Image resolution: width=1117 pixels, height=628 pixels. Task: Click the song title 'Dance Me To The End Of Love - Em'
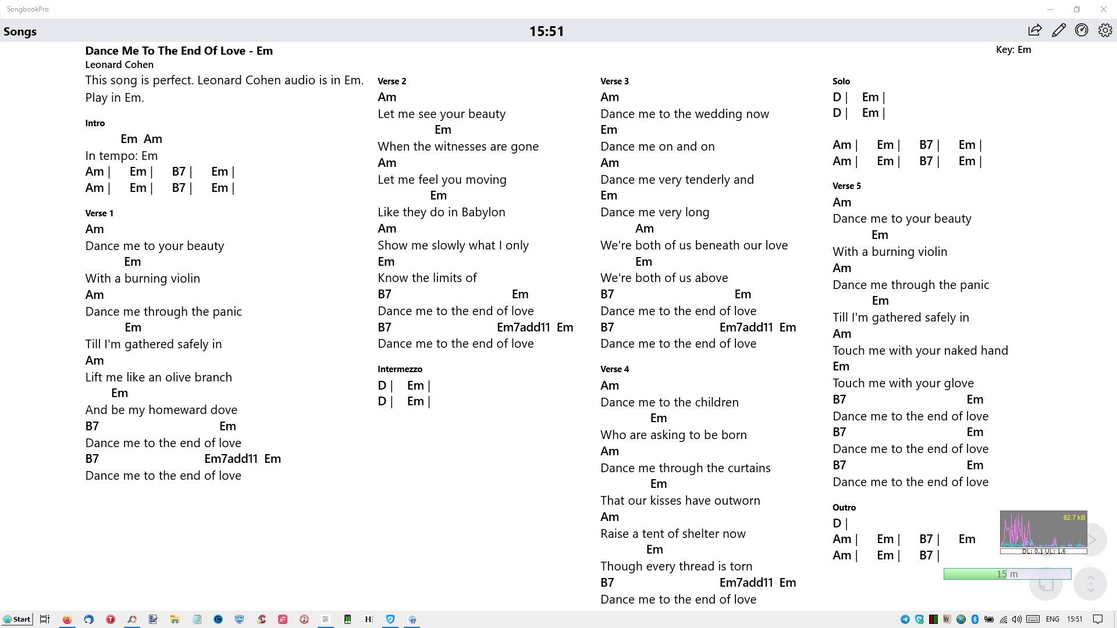[179, 51]
